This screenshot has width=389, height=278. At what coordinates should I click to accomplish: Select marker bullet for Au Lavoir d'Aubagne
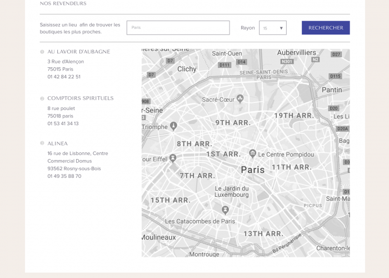[42, 52]
